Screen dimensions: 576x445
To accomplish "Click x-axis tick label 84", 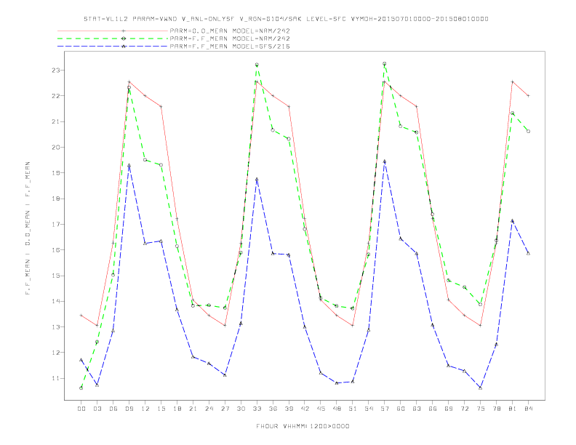I will click(529, 409).
